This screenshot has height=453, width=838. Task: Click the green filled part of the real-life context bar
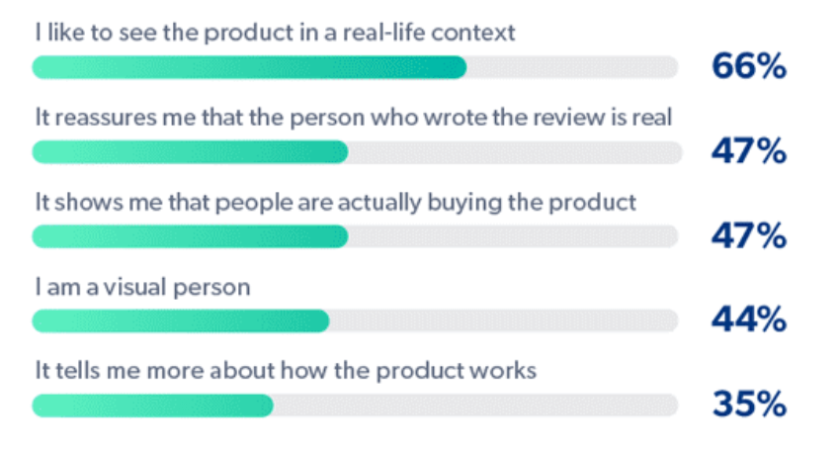tap(249, 67)
